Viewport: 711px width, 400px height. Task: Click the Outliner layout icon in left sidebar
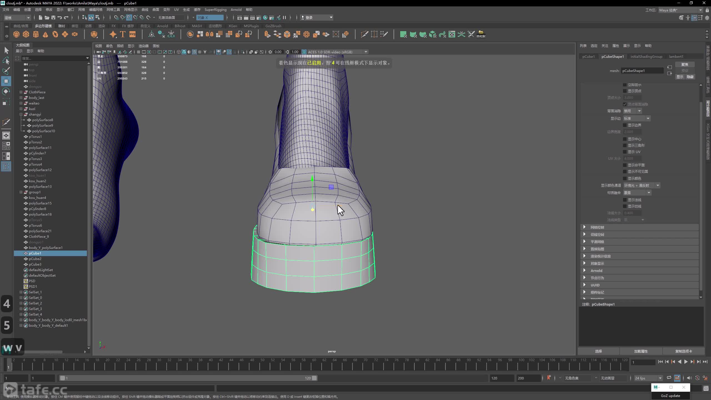point(6,167)
